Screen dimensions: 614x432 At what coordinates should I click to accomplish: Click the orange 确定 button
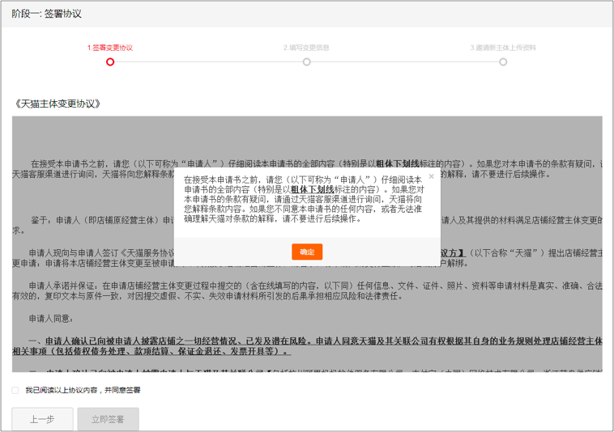307,252
